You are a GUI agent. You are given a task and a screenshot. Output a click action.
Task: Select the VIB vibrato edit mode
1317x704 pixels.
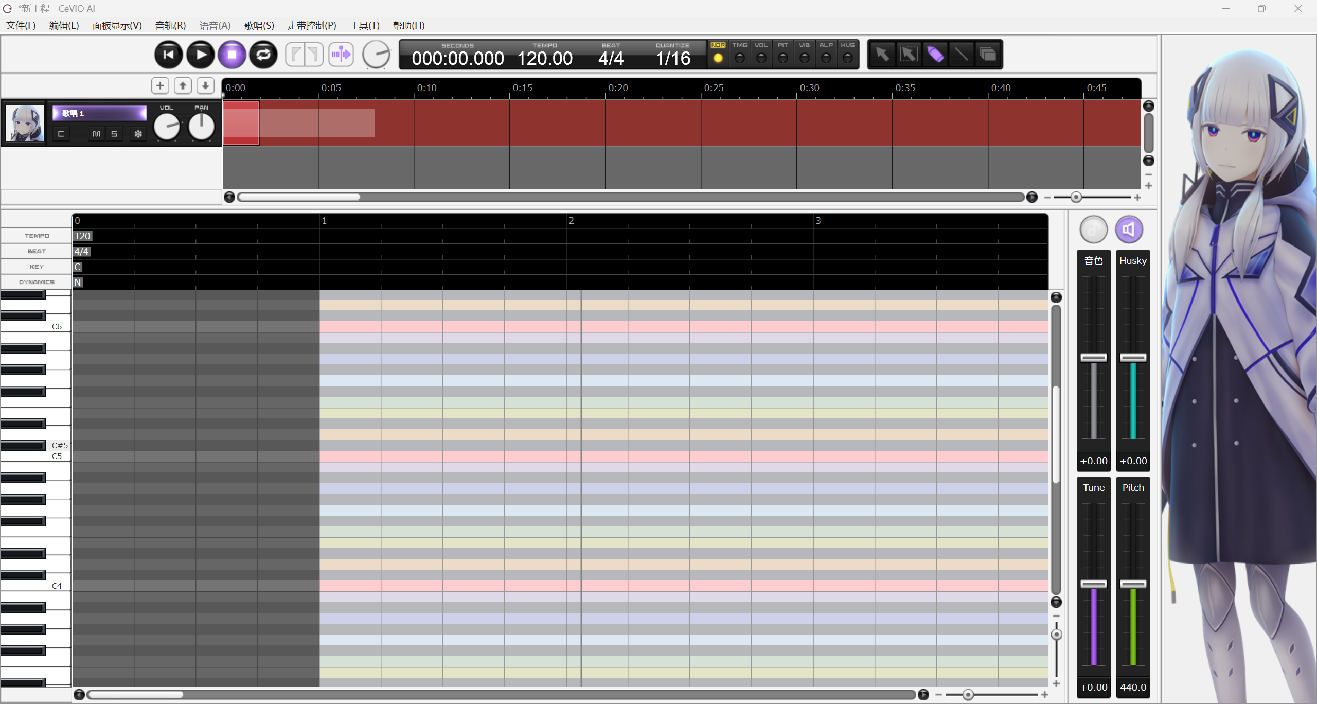tap(805, 54)
